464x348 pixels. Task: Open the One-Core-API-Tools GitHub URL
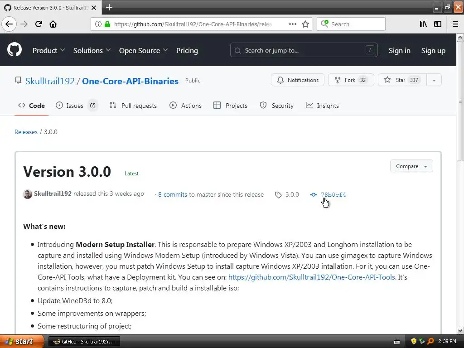(x=312, y=277)
